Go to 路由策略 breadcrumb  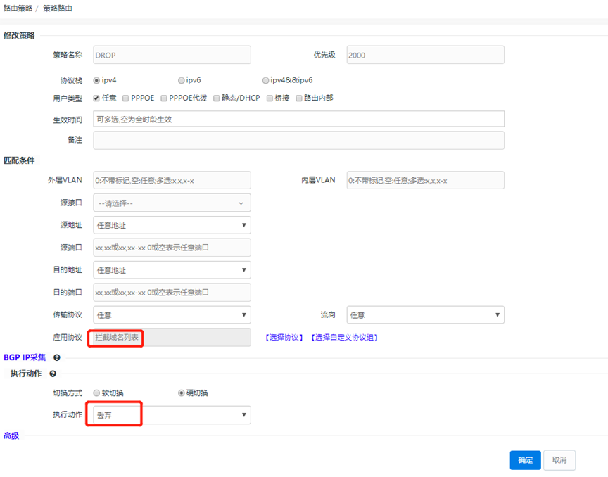pos(18,8)
